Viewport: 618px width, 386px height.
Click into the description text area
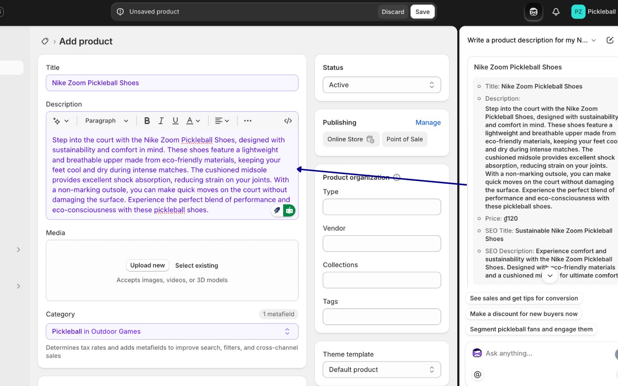click(172, 175)
